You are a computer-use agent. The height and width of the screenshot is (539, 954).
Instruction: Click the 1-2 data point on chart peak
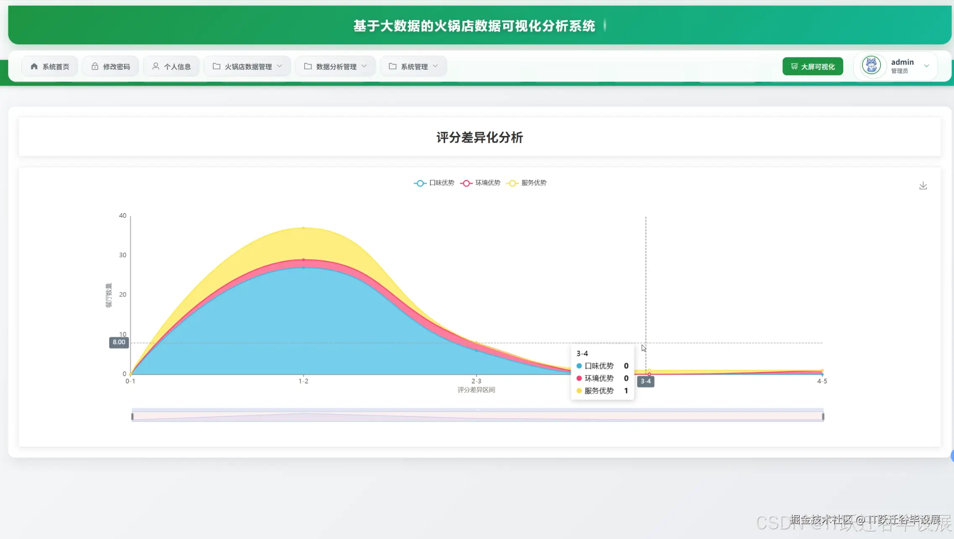(x=304, y=228)
